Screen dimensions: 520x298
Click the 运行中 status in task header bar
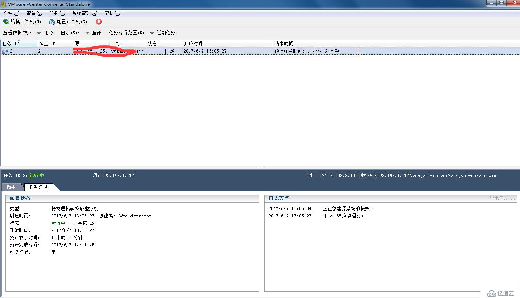37,175
